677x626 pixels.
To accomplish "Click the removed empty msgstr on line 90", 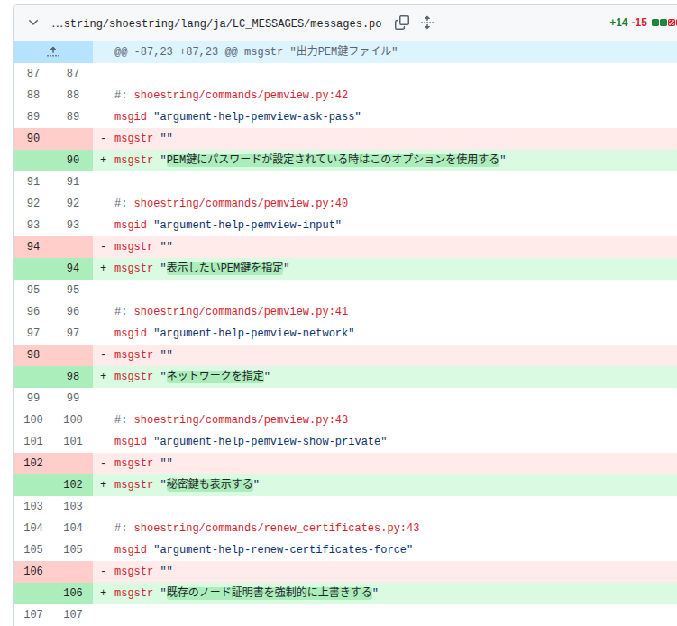I will tap(143, 138).
